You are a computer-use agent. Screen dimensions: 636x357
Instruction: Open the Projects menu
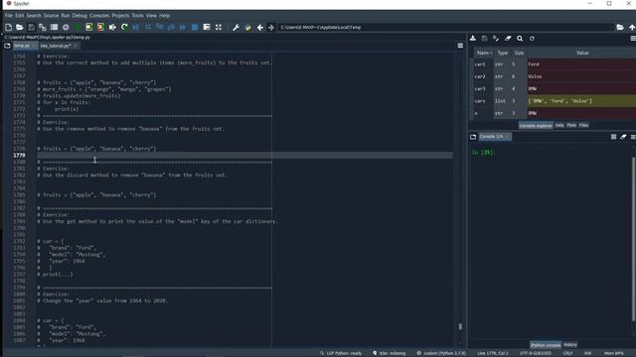(x=120, y=16)
